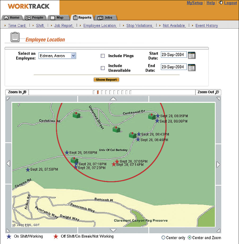Viewport: 239px width, 244px height.
Task: Click the Logout link
Action: [x=231, y=3]
